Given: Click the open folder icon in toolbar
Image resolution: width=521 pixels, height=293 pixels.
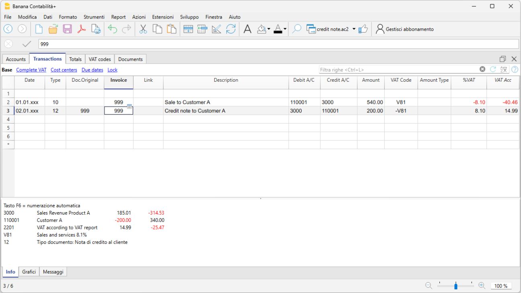Looking at the screenshot, I should click(53, 29).
